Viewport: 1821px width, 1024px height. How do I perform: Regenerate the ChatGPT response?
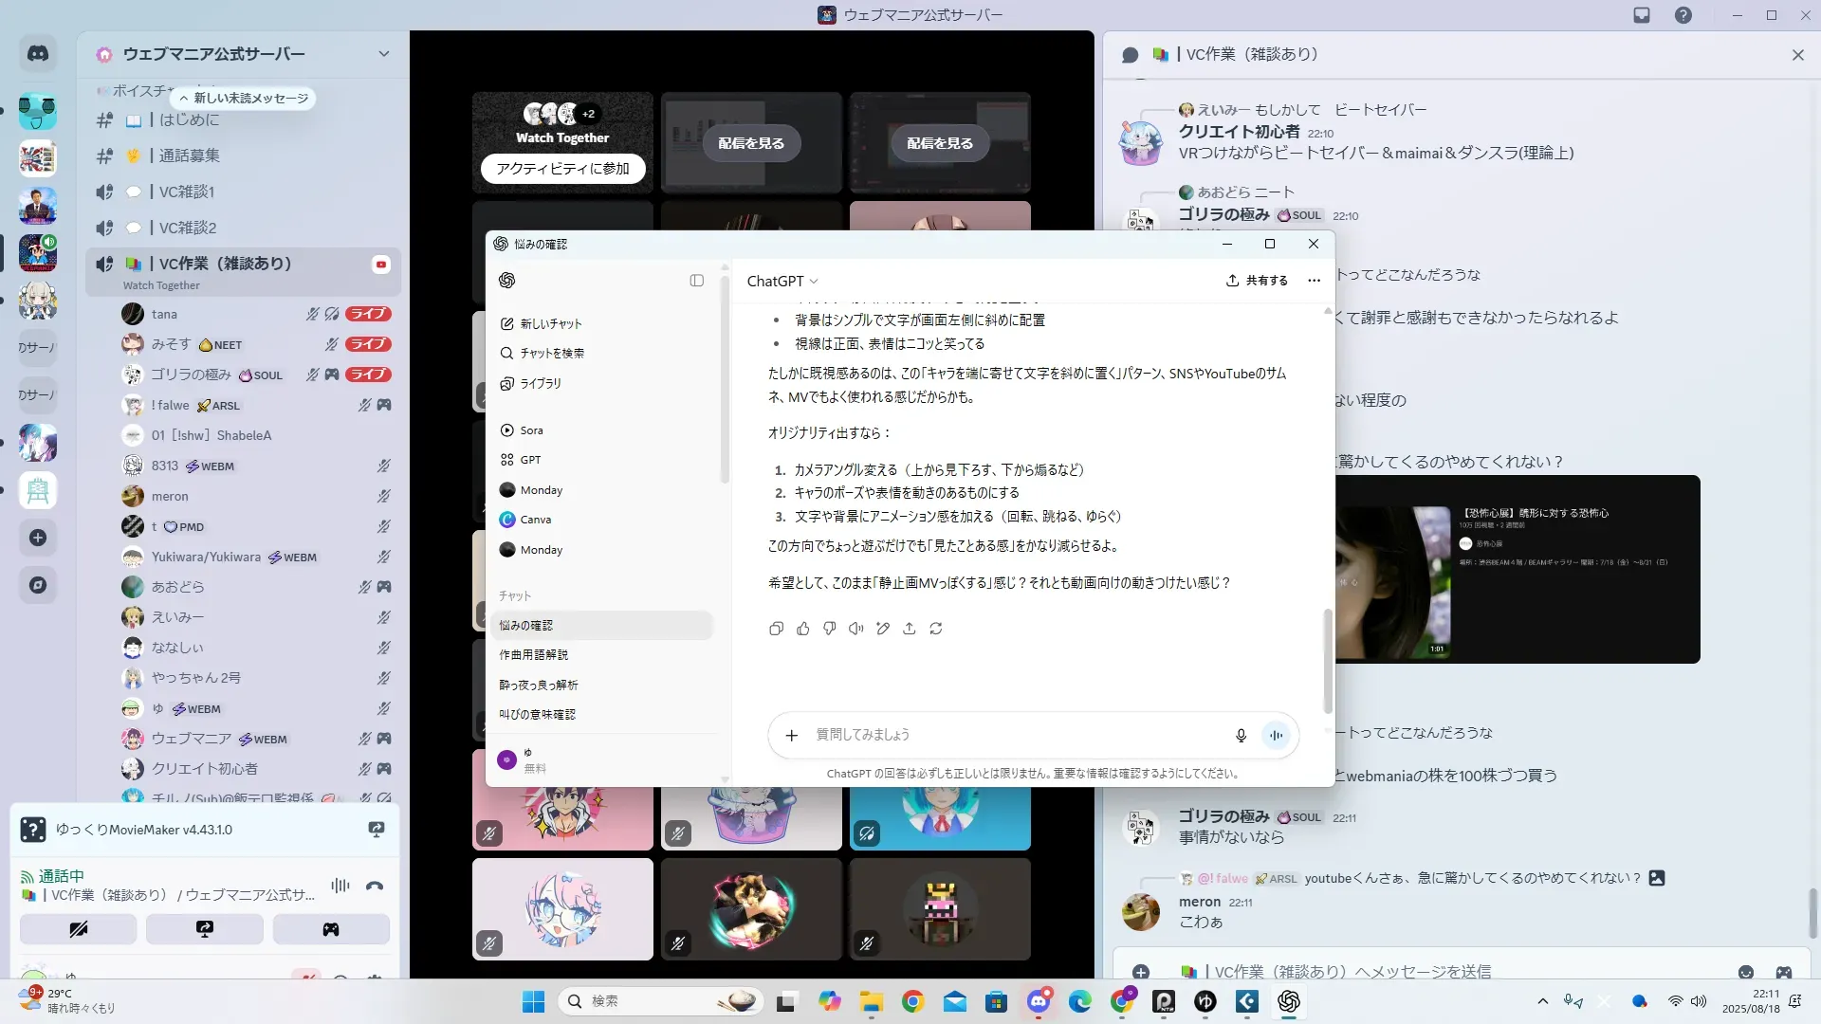click(x=936, y=629)
